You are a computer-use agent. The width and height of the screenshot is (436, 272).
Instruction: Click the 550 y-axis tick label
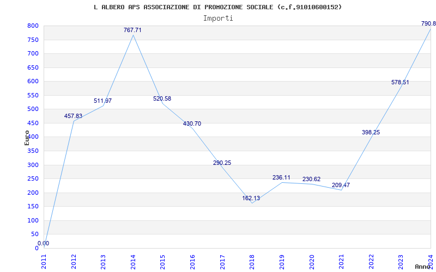coord(33,96)
